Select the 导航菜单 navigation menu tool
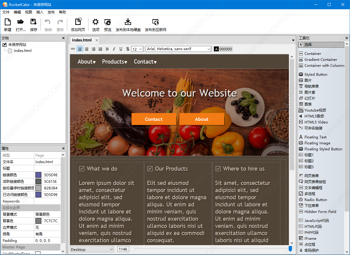The width and height of the screenshot is (350, 255). 309,86
